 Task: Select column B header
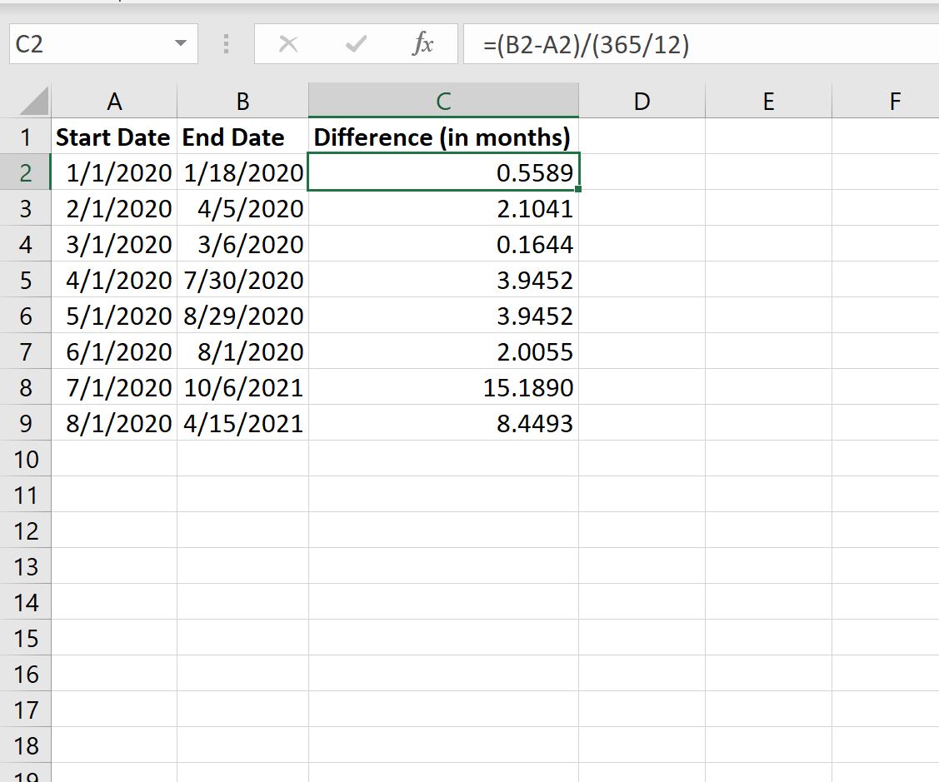242,102
